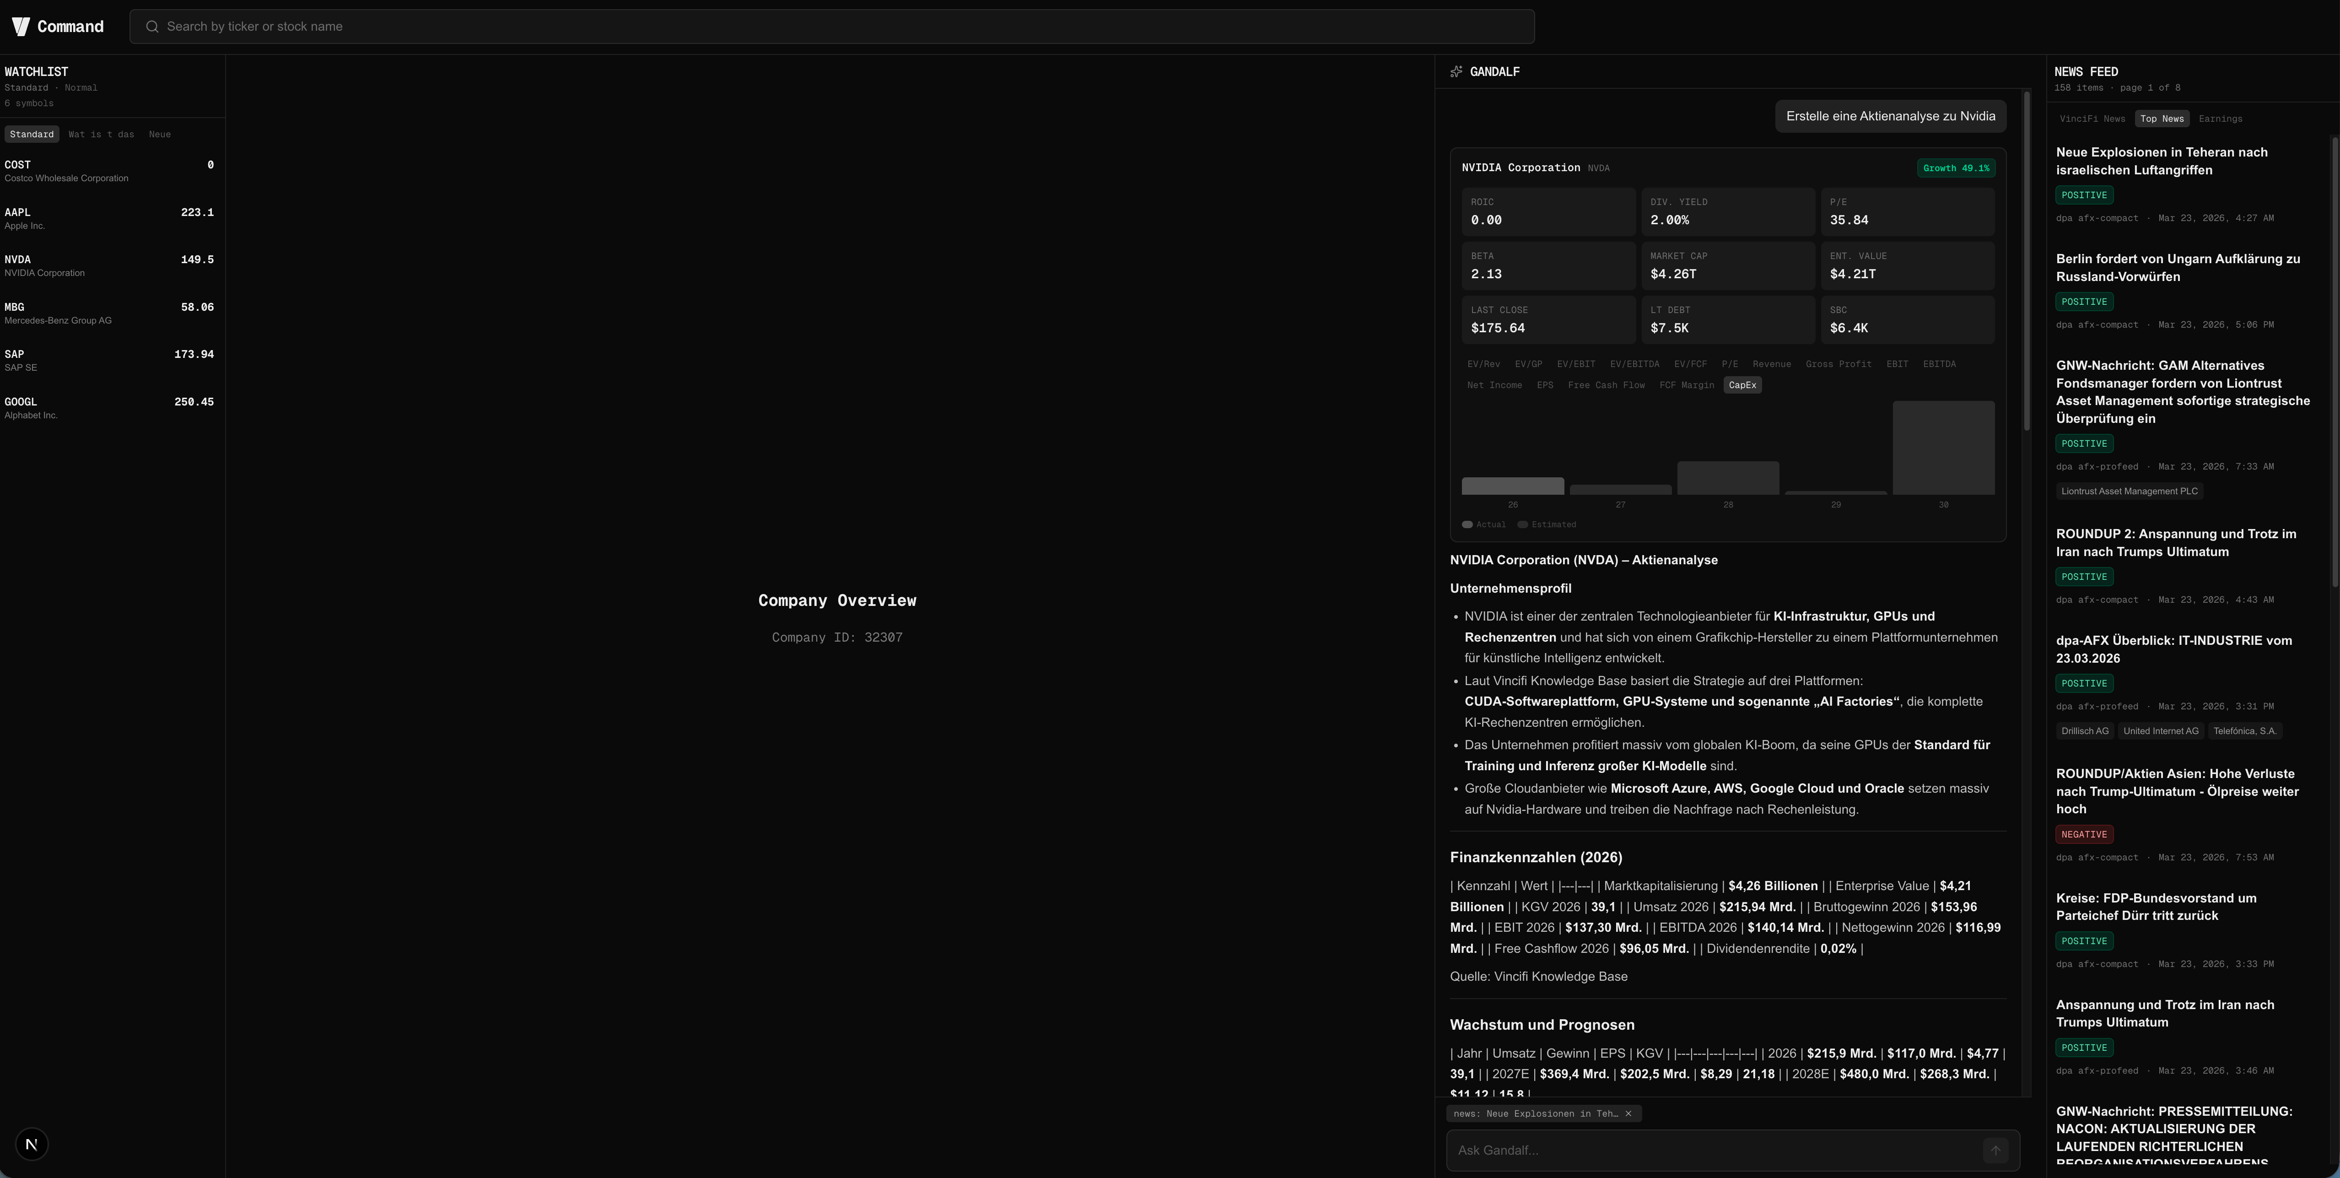Toggle the Estimated legend indicator
The width and height of the screenshot is (2340, 1178).
1522,524
